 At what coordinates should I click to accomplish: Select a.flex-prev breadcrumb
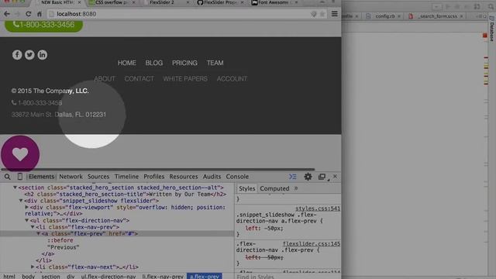[x=205, y=277]
